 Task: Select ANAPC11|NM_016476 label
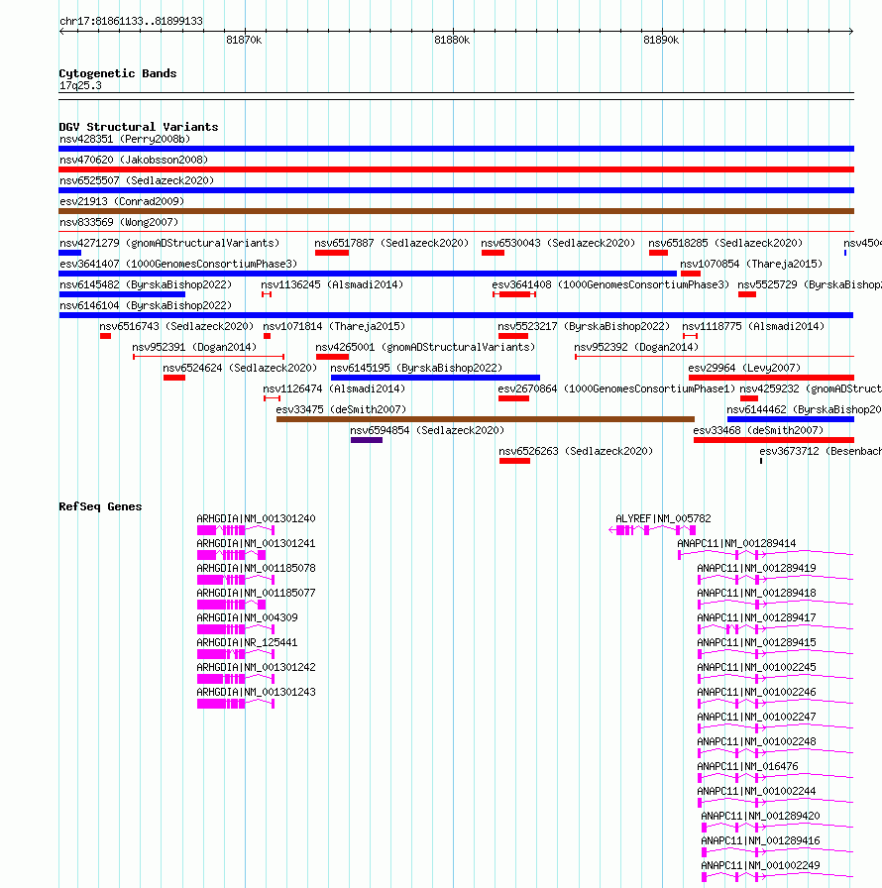(748, 767)
